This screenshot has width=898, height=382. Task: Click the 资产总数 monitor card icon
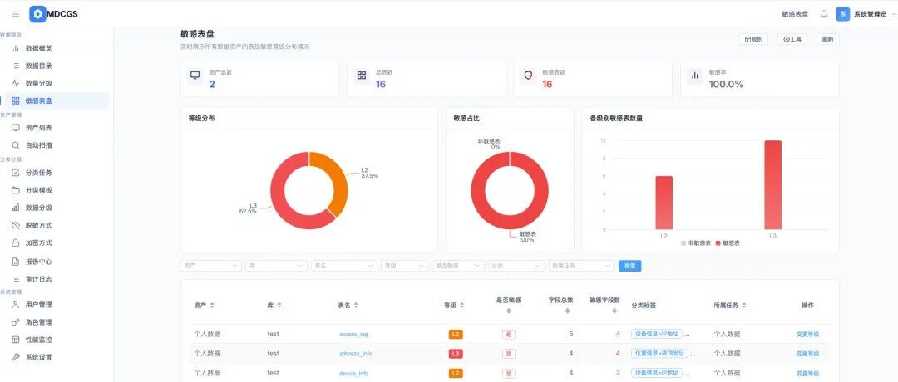point(195,76)
